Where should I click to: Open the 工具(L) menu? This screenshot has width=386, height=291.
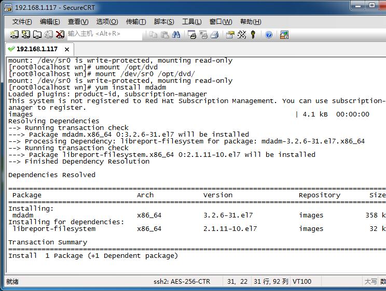click(192, 22)
